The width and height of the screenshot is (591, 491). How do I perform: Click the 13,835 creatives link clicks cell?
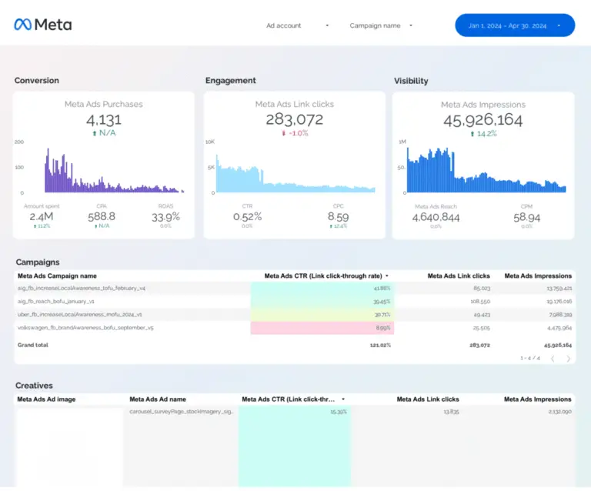click(x=451, y=412)
